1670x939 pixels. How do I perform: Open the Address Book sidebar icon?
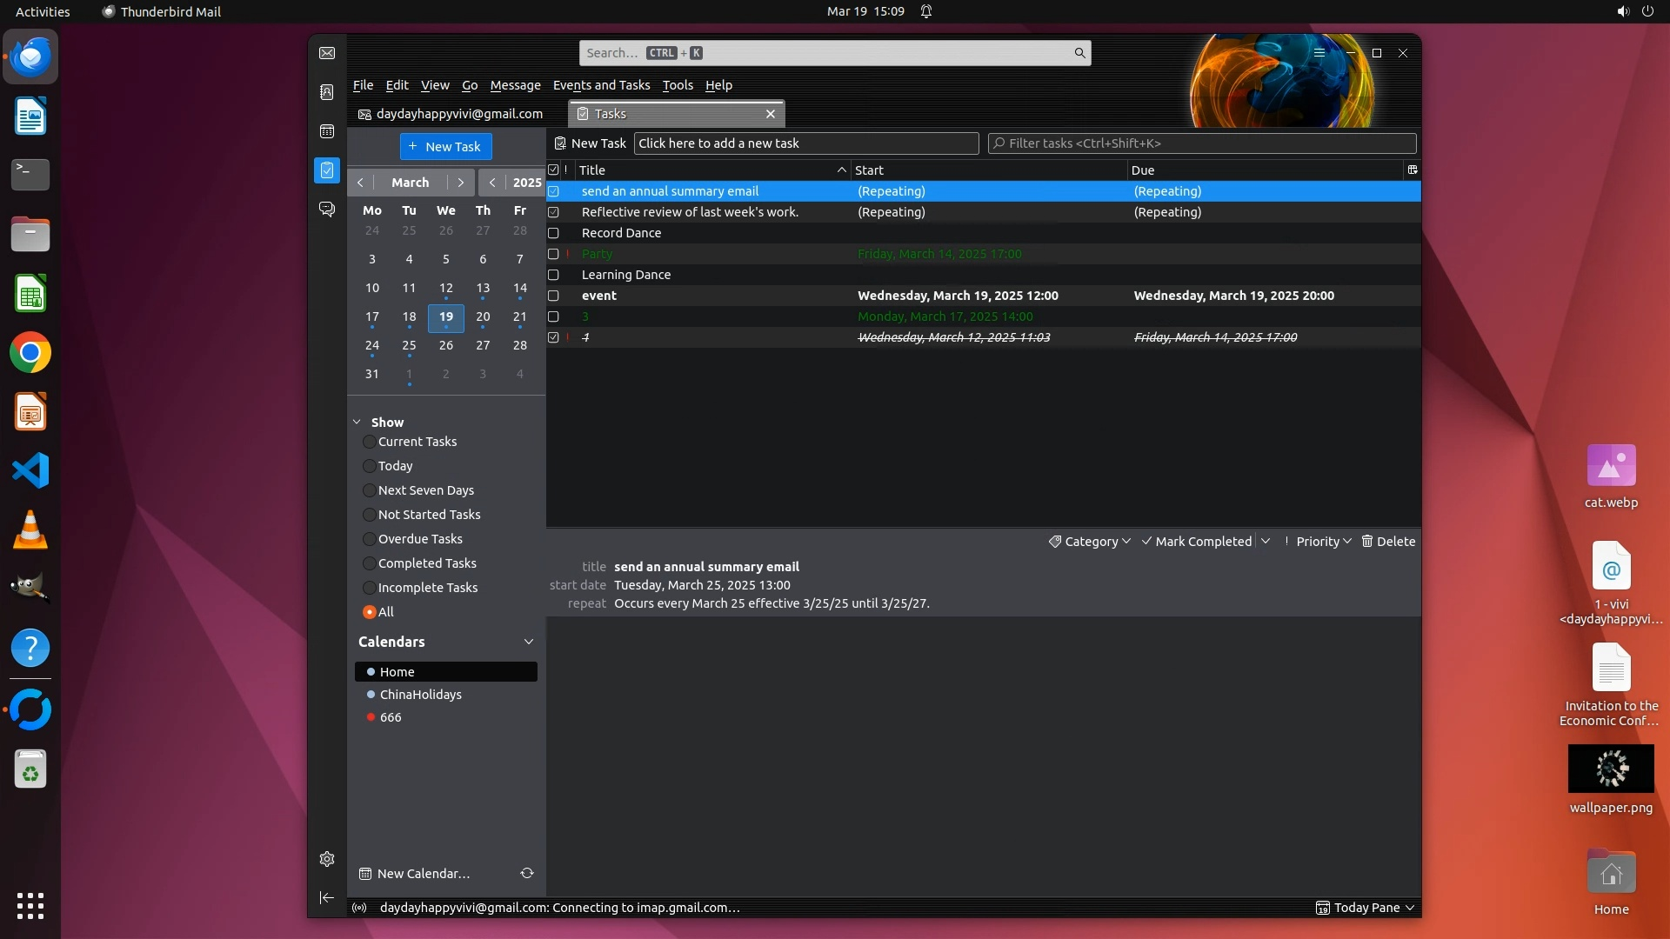click(x=327, y=92)
